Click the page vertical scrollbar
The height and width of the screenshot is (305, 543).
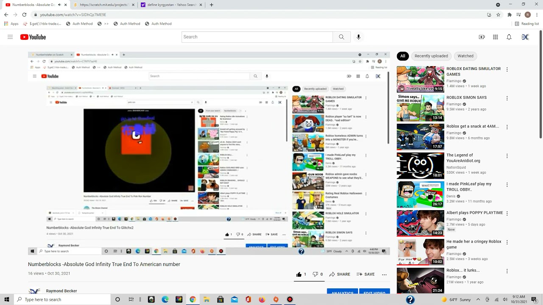click(540, 85)
